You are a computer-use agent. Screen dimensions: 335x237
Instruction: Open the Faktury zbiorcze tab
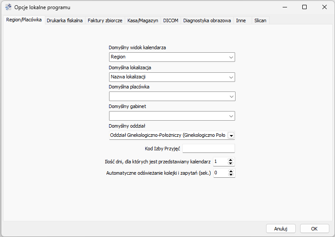coord(105,20)
